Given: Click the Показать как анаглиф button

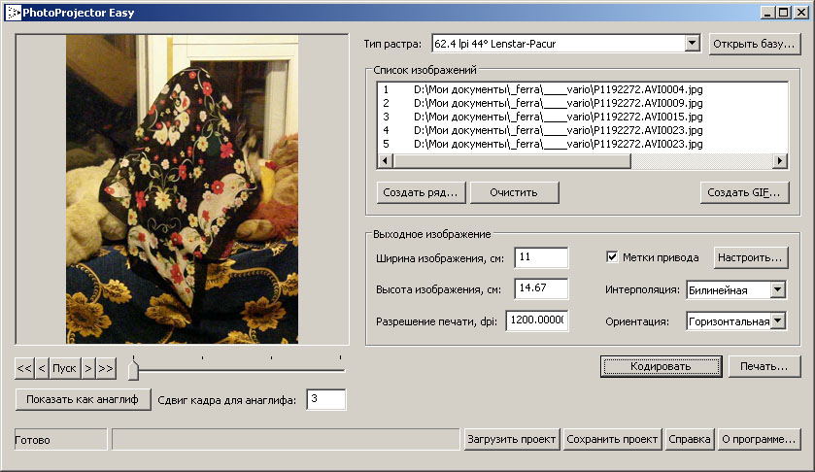Looking at the screenshot, I should point(84,399).
